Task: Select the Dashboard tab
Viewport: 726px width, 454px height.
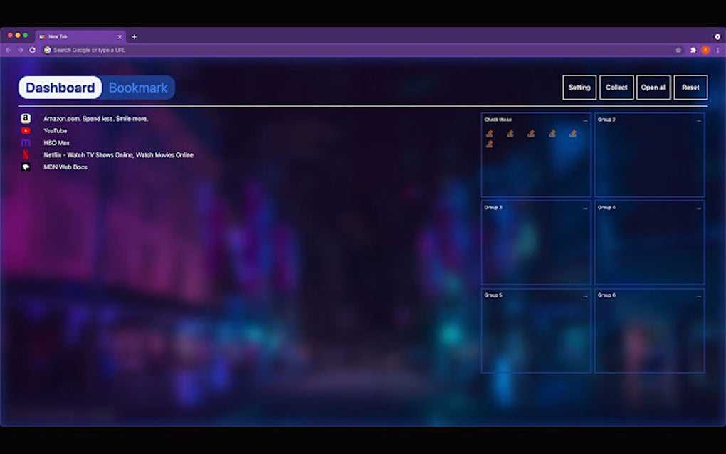Action: click(60, 88)
